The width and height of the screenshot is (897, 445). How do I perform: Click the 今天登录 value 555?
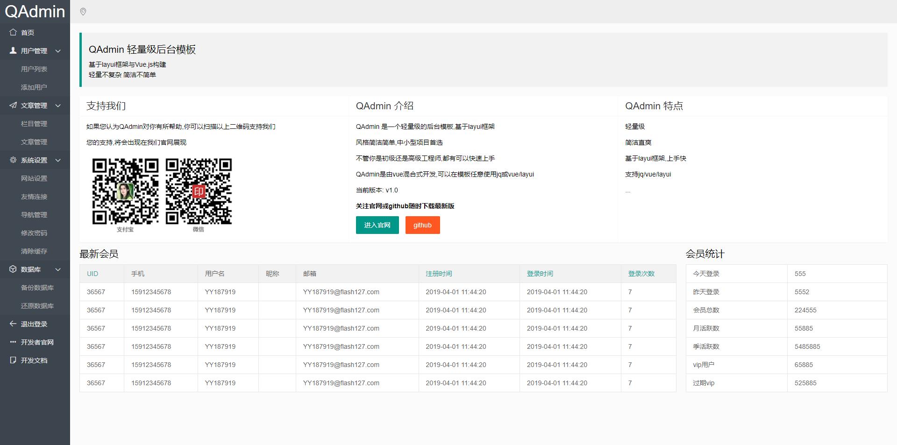[x=800, y=274]
